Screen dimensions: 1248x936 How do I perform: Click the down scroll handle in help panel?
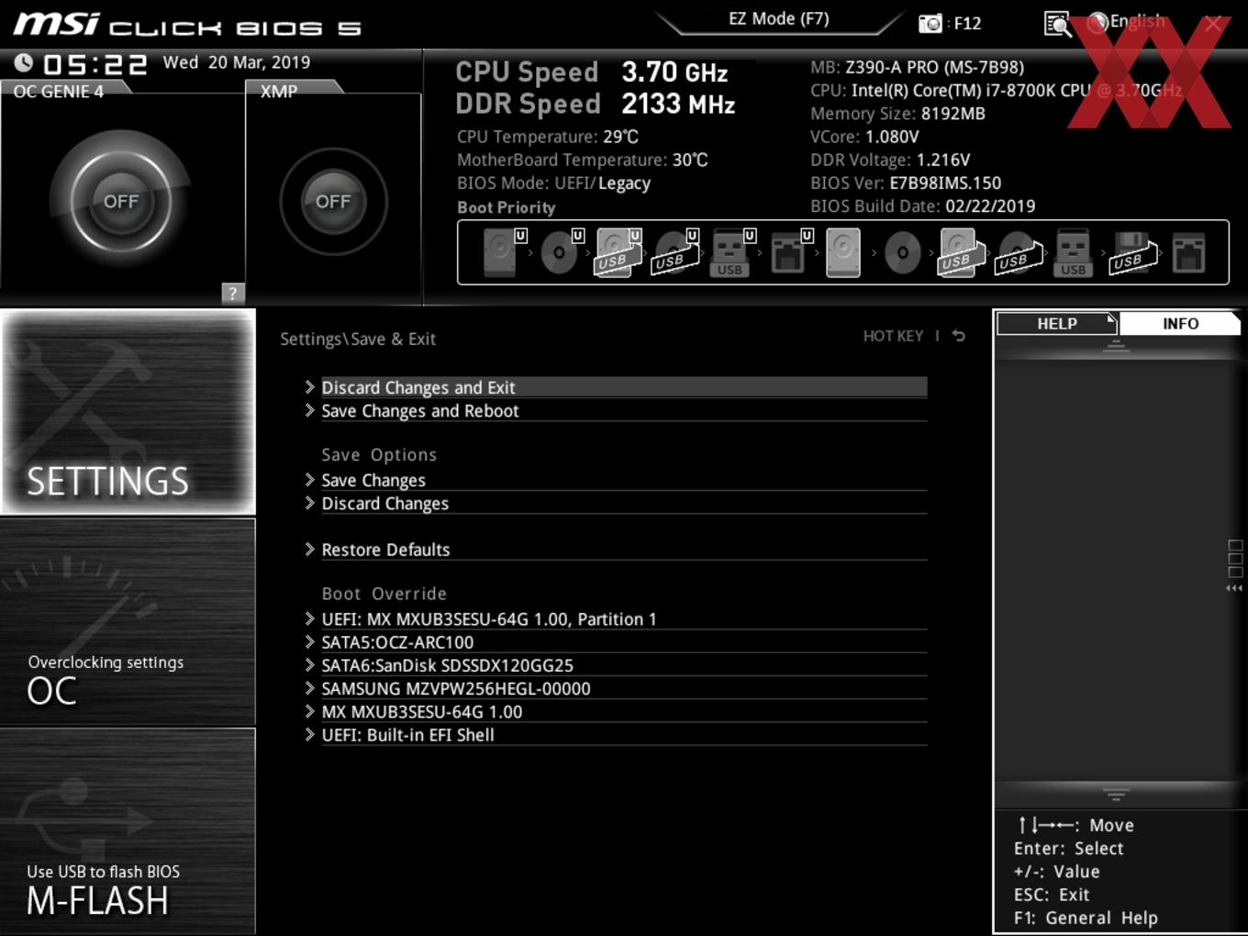(x=1116, y=795)
